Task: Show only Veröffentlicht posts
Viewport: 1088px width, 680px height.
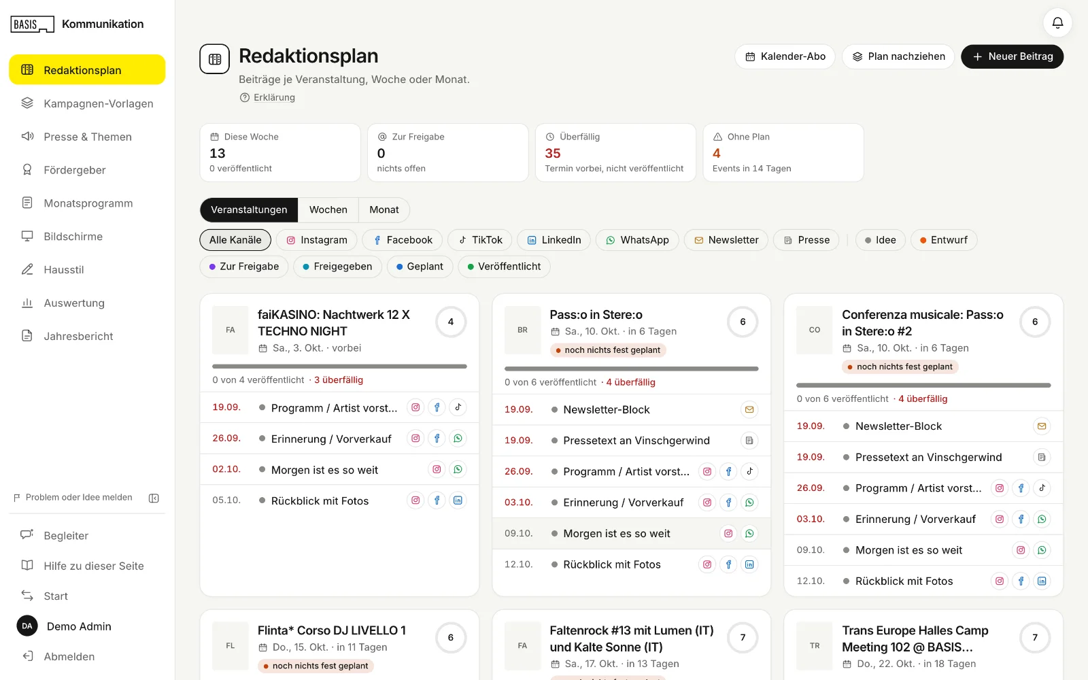Action: pos(504,267)
